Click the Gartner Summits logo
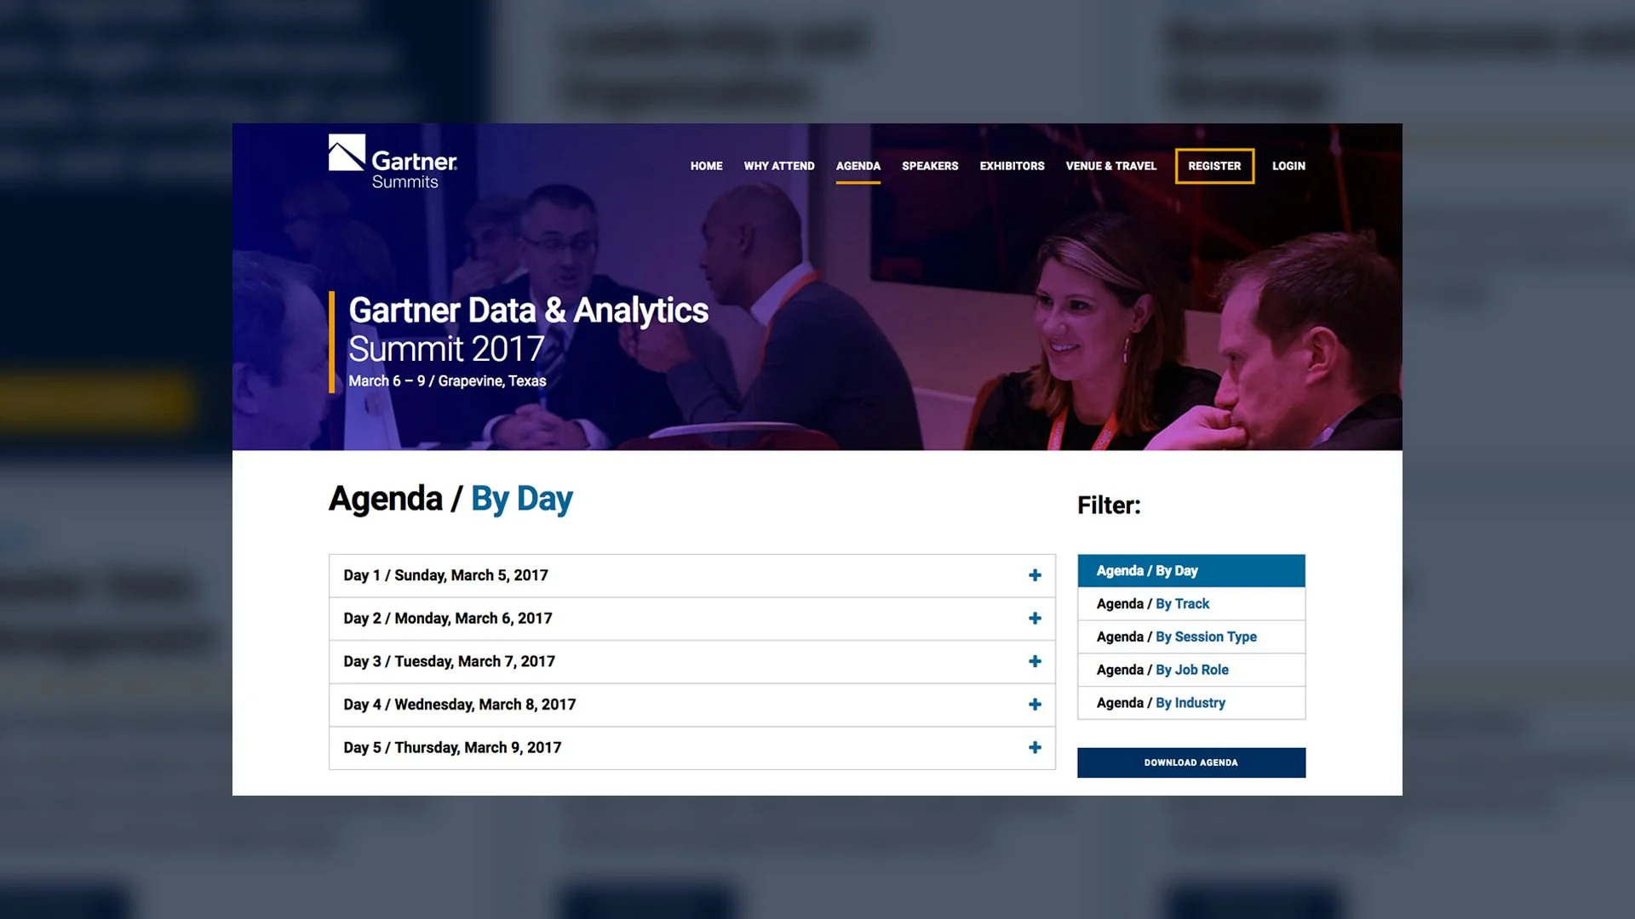The width and height of the screenshot is (1635, 919). pos(393,162)
